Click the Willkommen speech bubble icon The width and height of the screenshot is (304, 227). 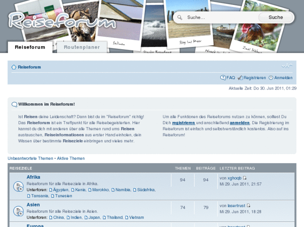[x=14, y=104]
